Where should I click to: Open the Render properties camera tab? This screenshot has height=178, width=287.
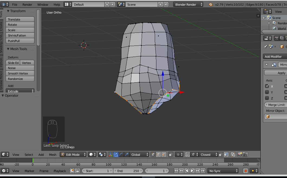coord(277,38)
